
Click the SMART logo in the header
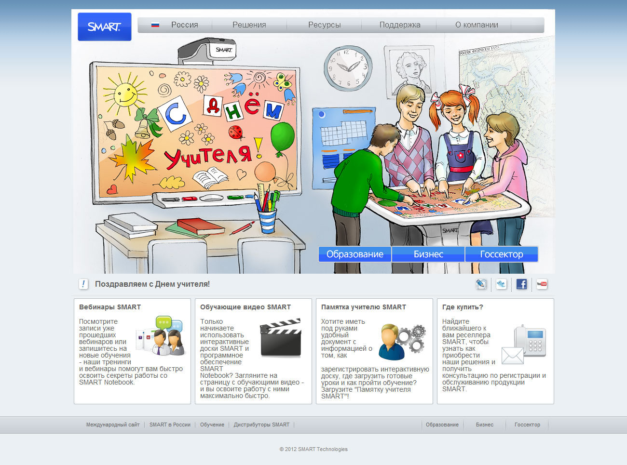pos(105,27)
